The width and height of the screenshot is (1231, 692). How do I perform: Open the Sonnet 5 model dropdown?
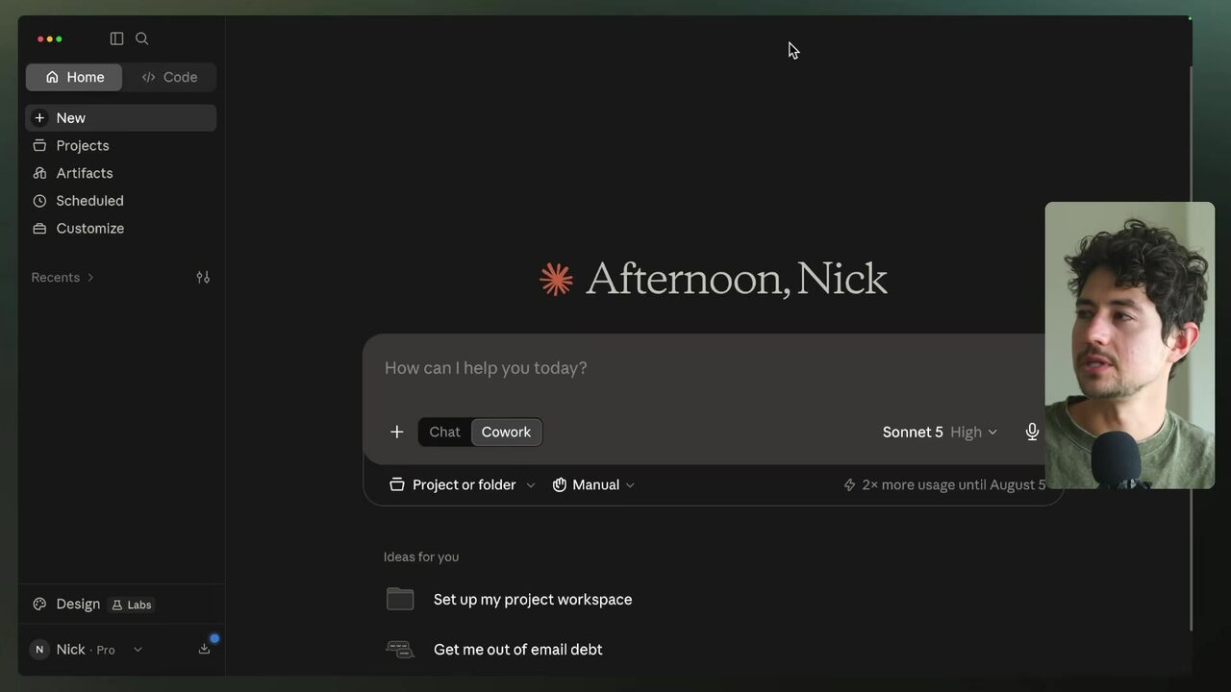pos(940,432)
